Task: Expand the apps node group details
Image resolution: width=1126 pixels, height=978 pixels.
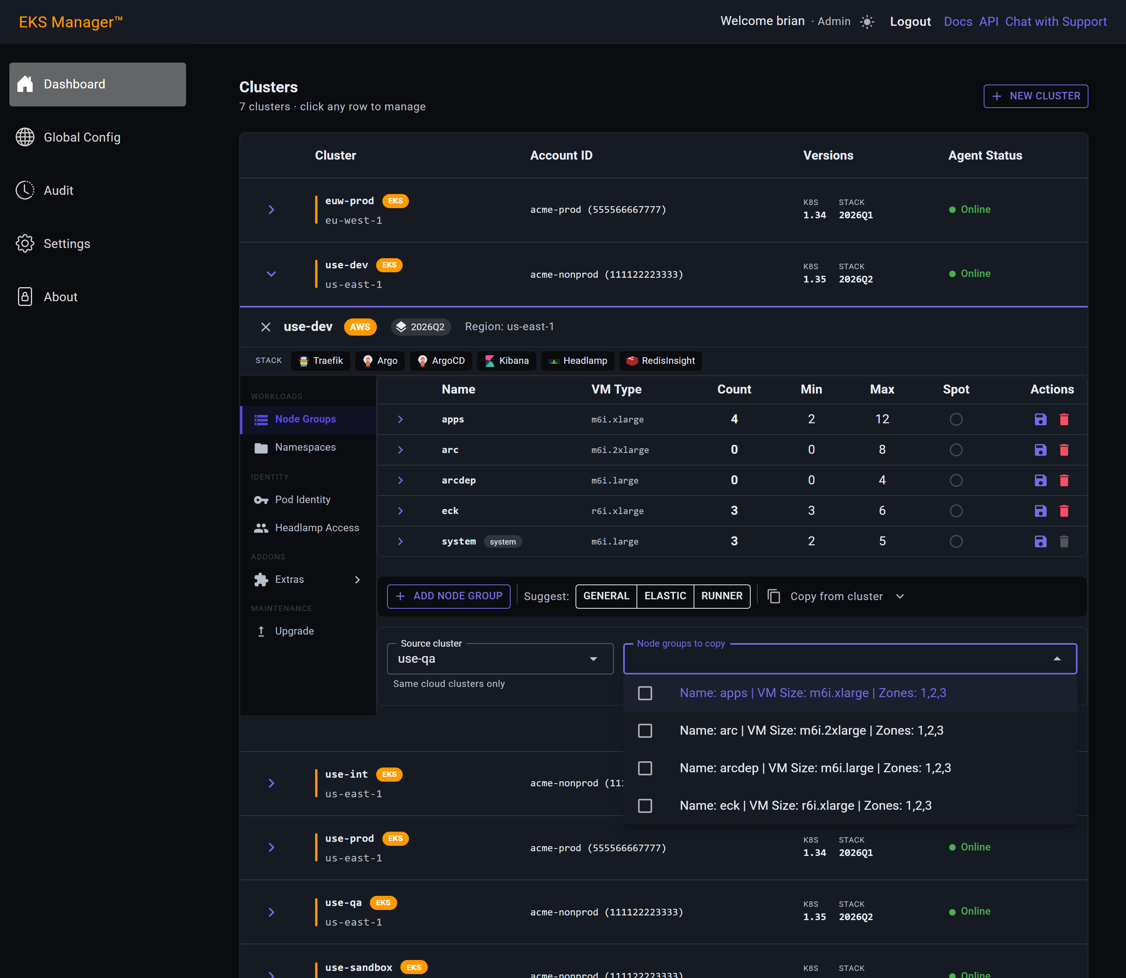Action: 400,419
